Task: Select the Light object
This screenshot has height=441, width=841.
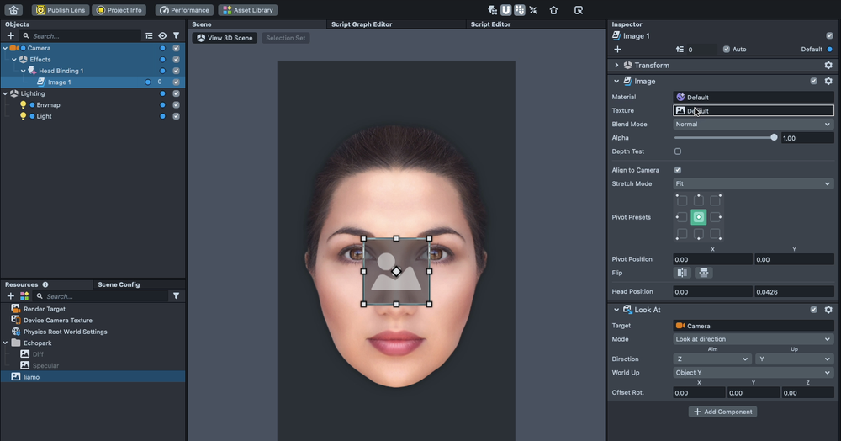Action: coord(44,116)
